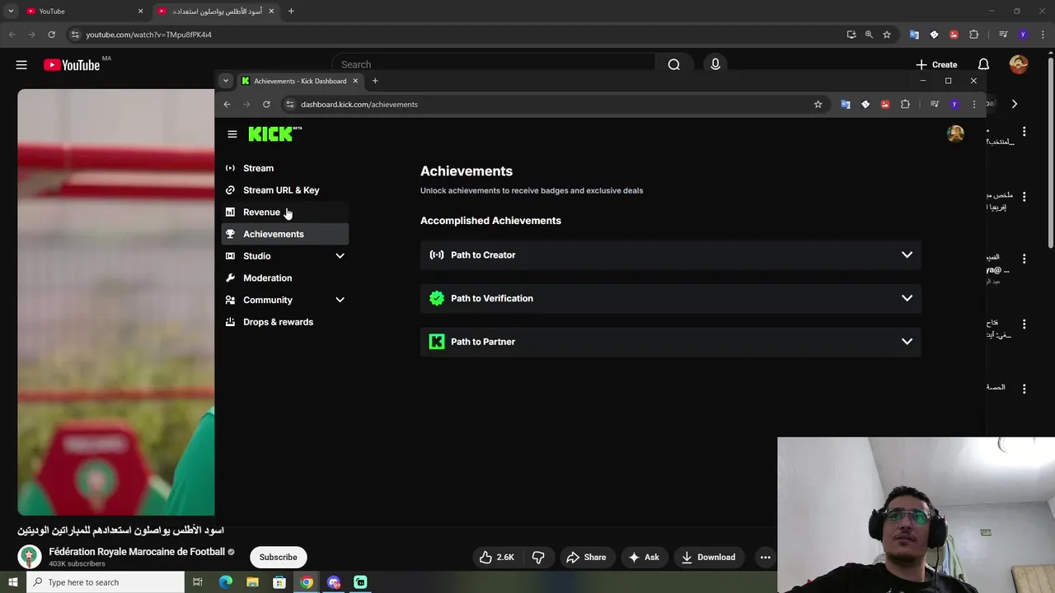Open options for the top suggested video

pyautogui.click(x=1024, y=132)
